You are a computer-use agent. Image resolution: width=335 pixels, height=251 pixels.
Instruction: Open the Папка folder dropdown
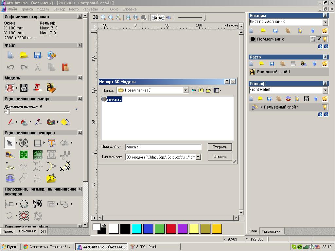186,90
